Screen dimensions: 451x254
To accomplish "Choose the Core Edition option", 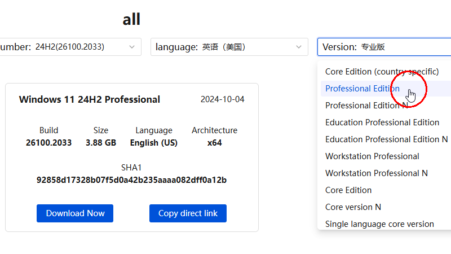I will [x=348, y=190].
